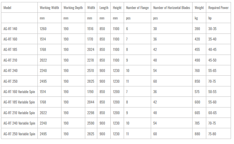The height and width of the screenshot is (144, 234).
Task: Select the Required Power column header
Action: [x=218, y=8]
